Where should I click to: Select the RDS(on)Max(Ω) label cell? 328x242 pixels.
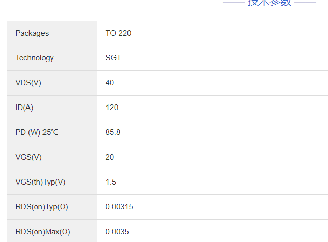[x=42, y=232]
